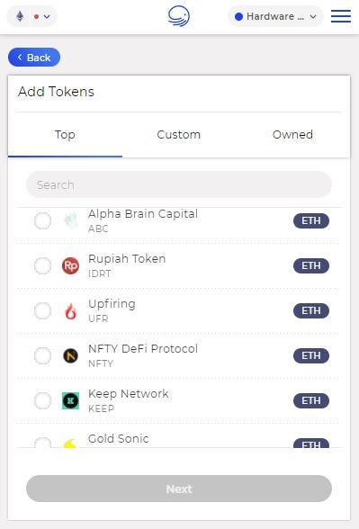Click the NFTY DeFi Protocol logo

tap(70, 355)
